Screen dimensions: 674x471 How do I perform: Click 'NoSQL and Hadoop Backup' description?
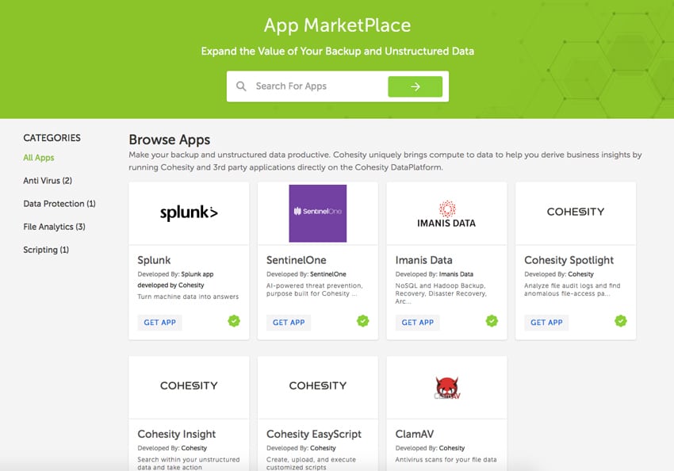coord(441,293)
